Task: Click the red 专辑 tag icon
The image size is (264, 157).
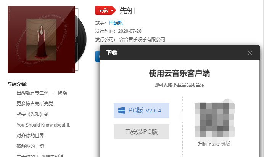Action: point(106,10)
